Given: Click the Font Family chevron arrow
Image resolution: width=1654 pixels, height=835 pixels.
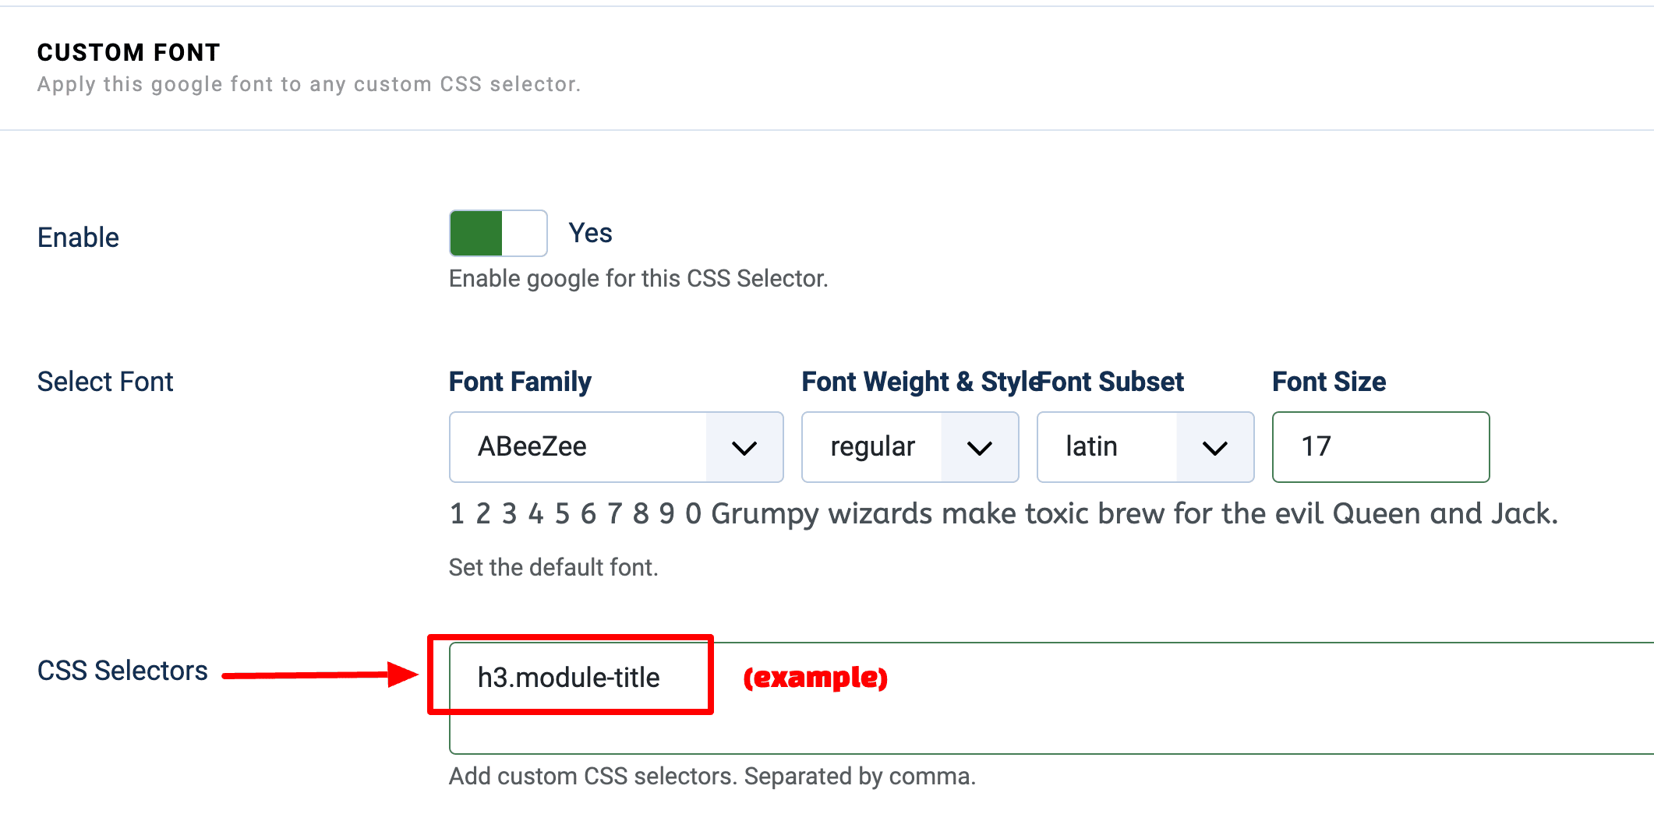Looking at the screenshot, I should [x=744, y=446].
